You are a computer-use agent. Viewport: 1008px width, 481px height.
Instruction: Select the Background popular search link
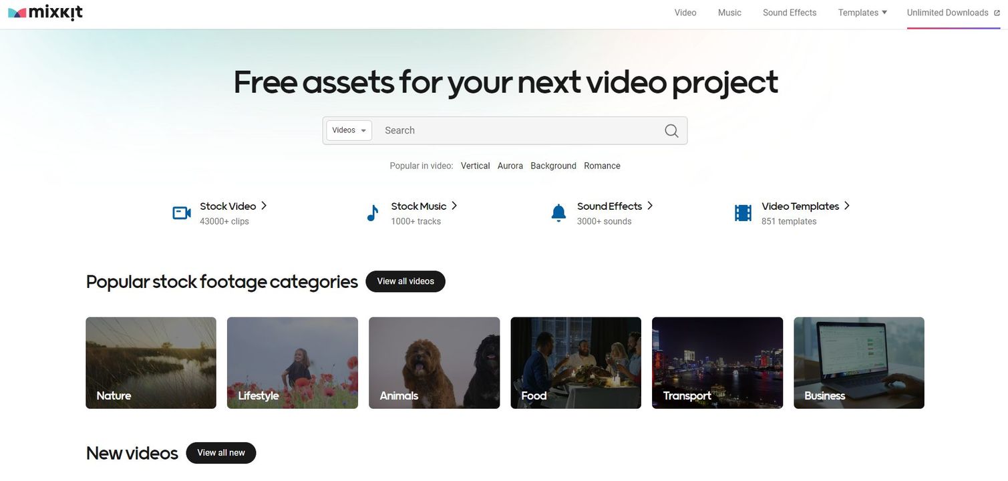[553, 166]
